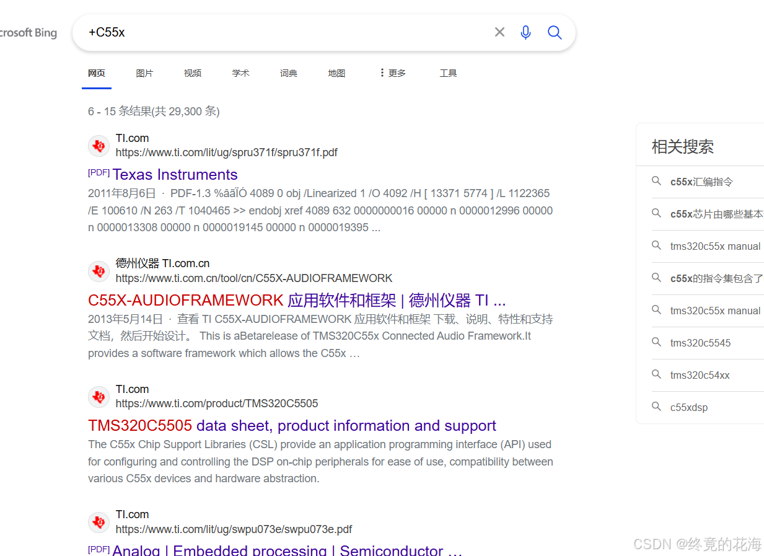Click URL ti.com/product/TMS320C5505
Screen dimensions: 764x556
click(x=217, y=404)
